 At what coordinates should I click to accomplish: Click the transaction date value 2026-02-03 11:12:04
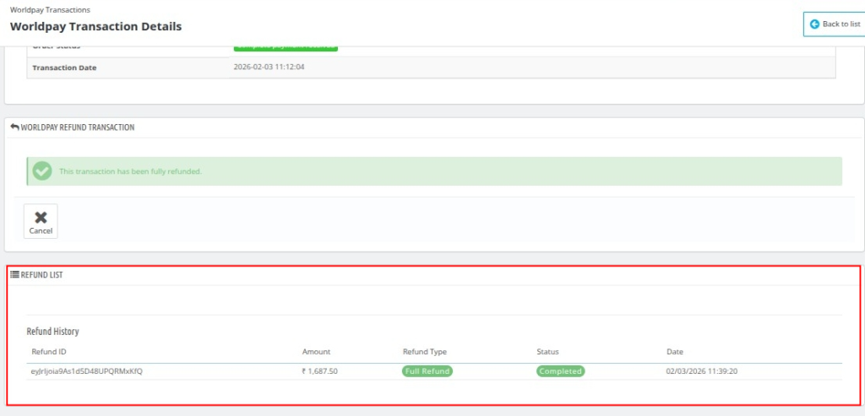coord(269,67)
